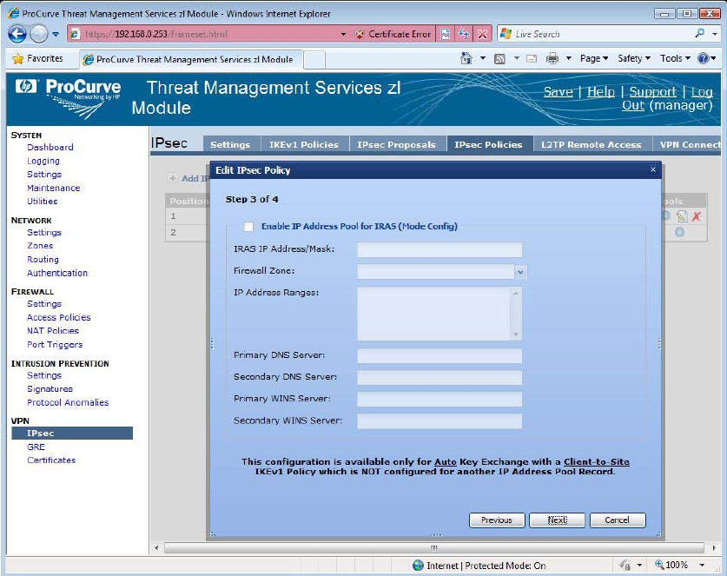Open Utilities under System
The image size is (727, 576).
pos(43,201)
